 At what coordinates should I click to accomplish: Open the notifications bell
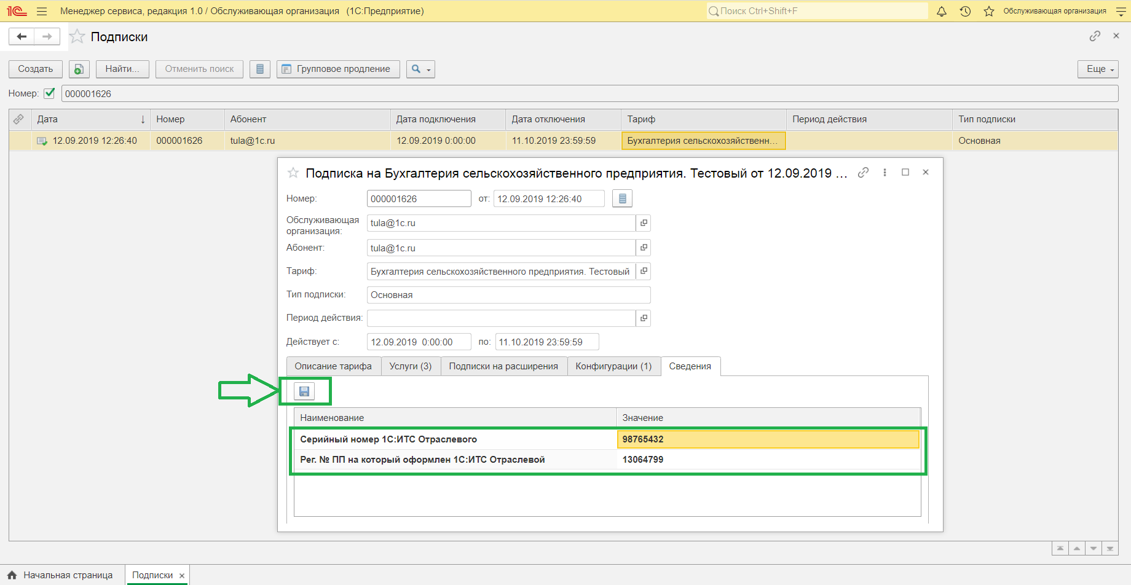(x=941, y=11)
